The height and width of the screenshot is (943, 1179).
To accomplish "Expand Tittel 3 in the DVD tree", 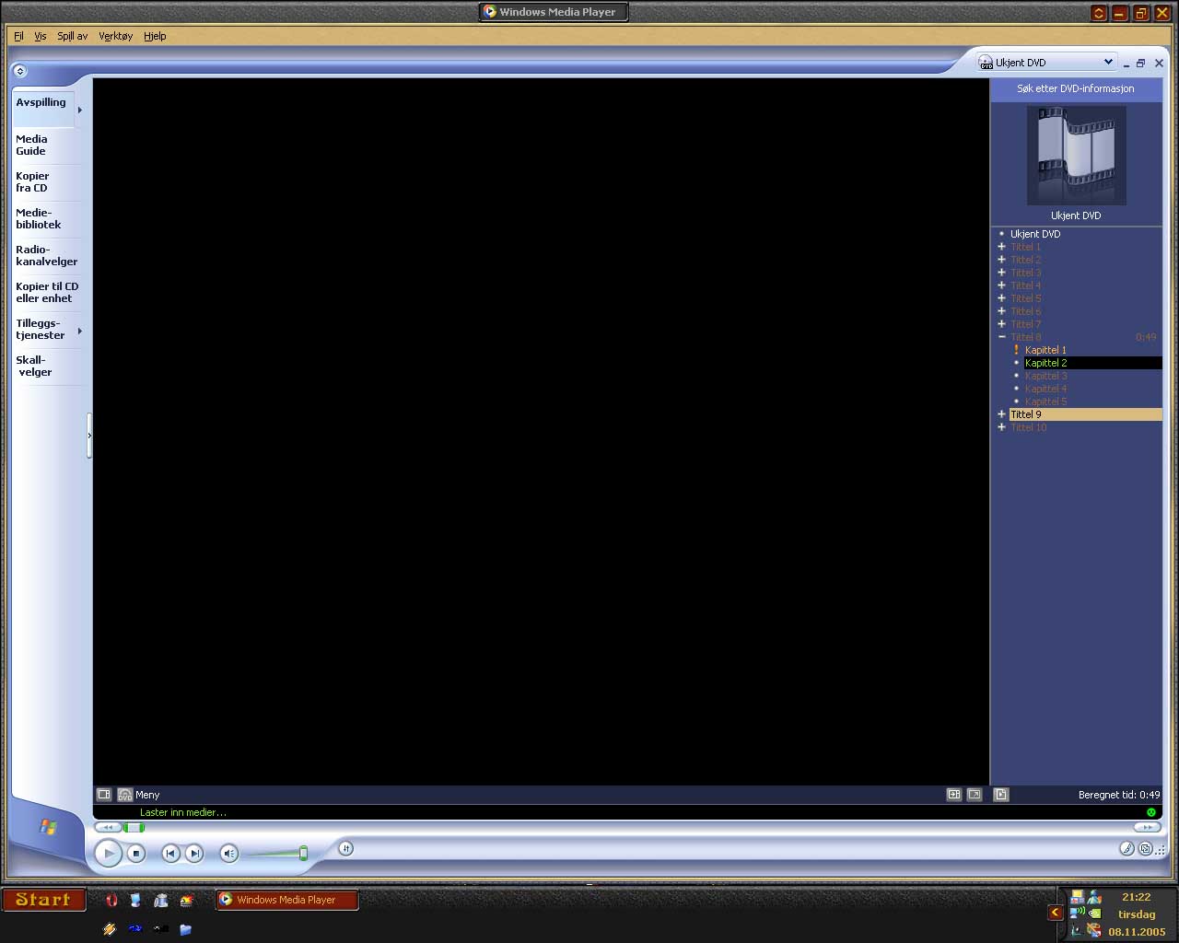I will coord(1001,273).
